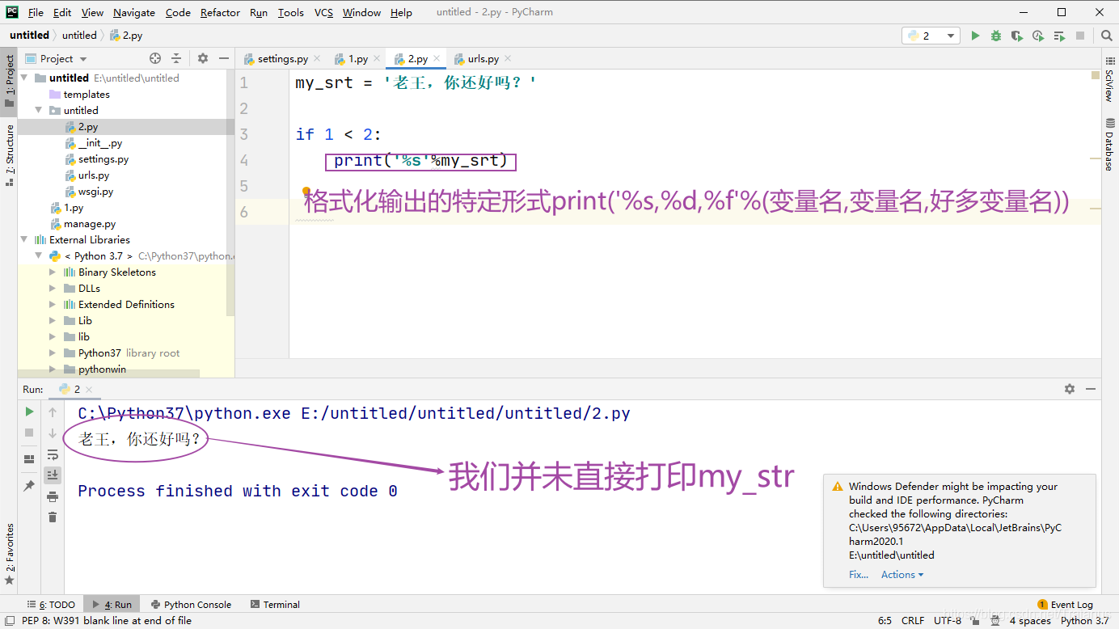The image size is (1119, 629).
Task: Click the Fix... link in notification
Action: pos(859,575)
